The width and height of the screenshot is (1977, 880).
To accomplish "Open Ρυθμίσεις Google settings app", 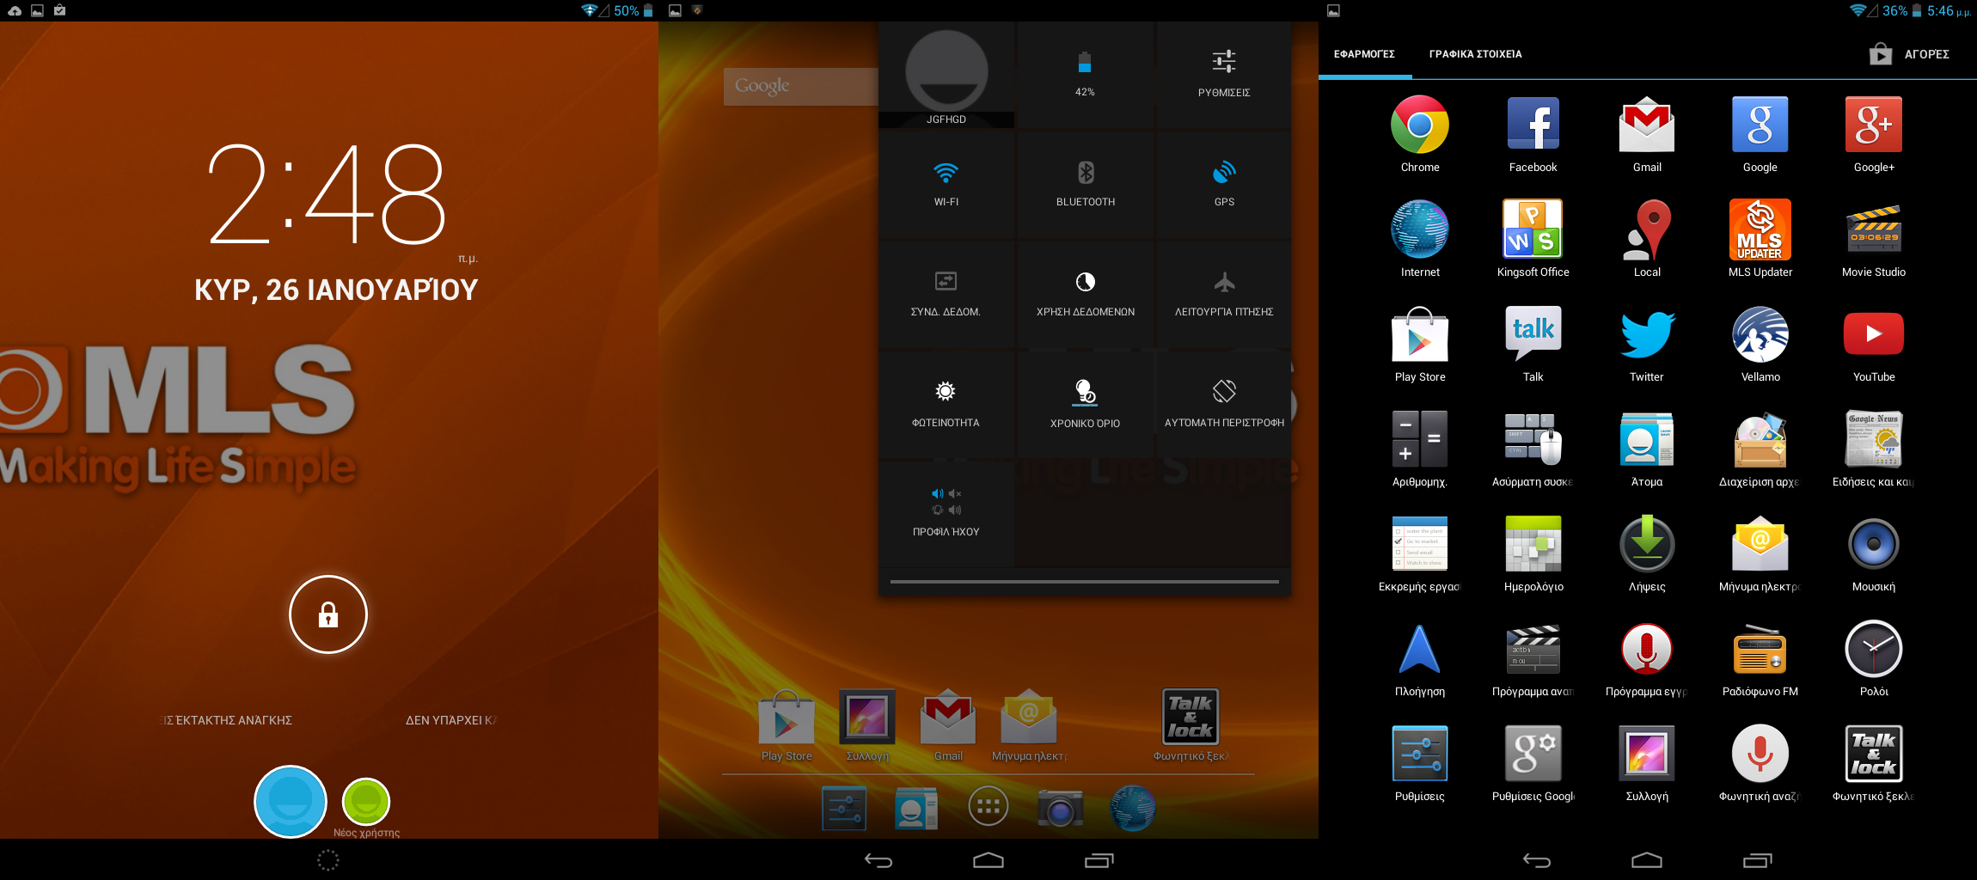I will click(x=1533, y=754).
